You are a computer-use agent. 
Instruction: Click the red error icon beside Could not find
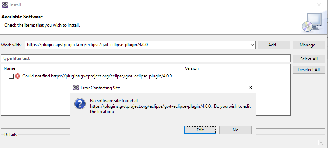(18, 76)
